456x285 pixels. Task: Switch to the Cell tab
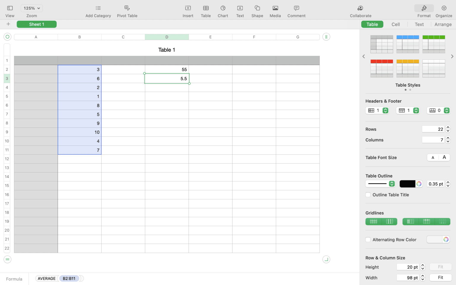(x=395, y=24)
